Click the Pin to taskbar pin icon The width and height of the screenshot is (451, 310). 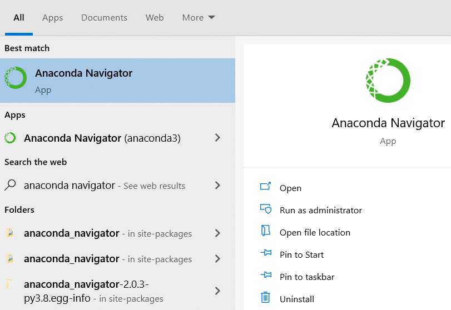point(266,274)
